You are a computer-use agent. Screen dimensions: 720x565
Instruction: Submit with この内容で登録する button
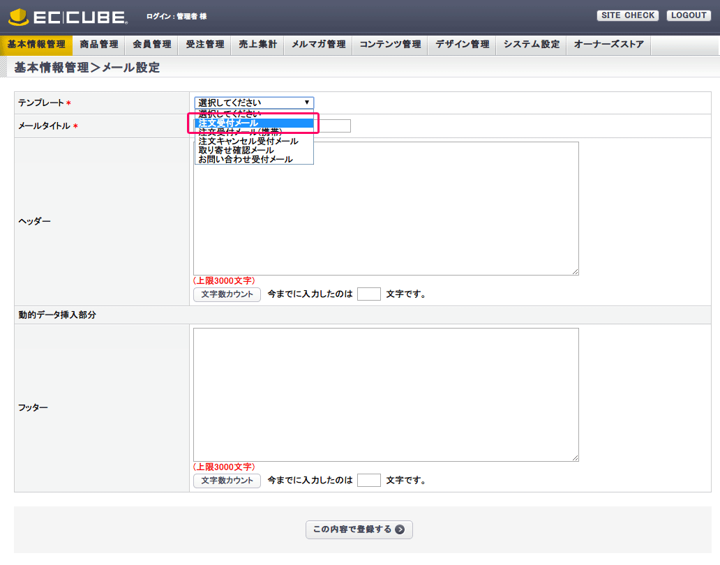coord(359,529)
